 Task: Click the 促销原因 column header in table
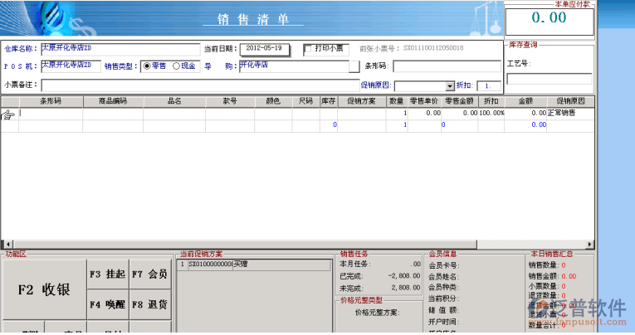pyautogui.click(x=570, y=101)
